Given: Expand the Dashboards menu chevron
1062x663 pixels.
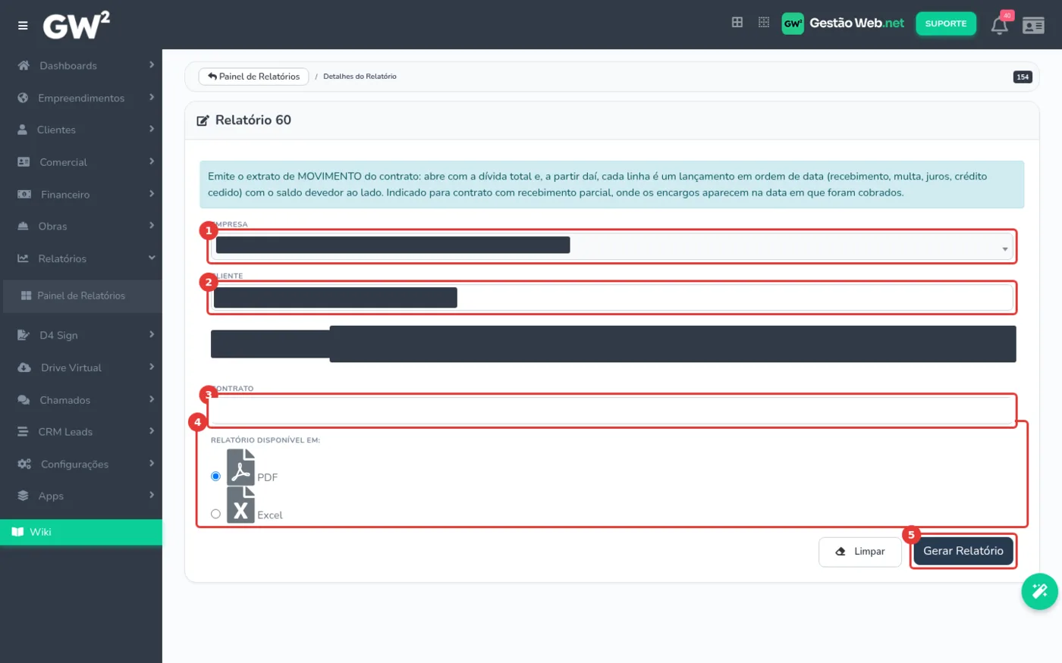Looking at the screenshot, I should click(x=152, y=65).
